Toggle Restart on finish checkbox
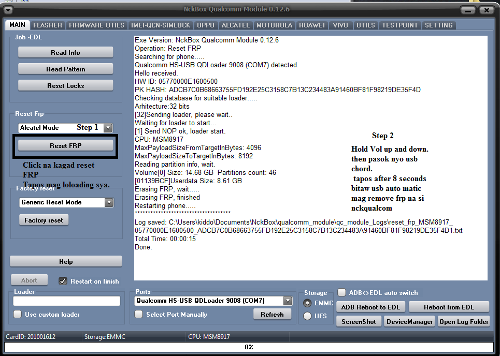The width and height of the screenshot is (500, 356). [x=63, y=281]
